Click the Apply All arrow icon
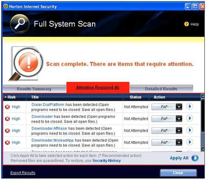Viewport: 206px width, 180px height. tap(195, 158)
